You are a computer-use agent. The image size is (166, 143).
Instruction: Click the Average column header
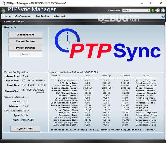point(107,76)
